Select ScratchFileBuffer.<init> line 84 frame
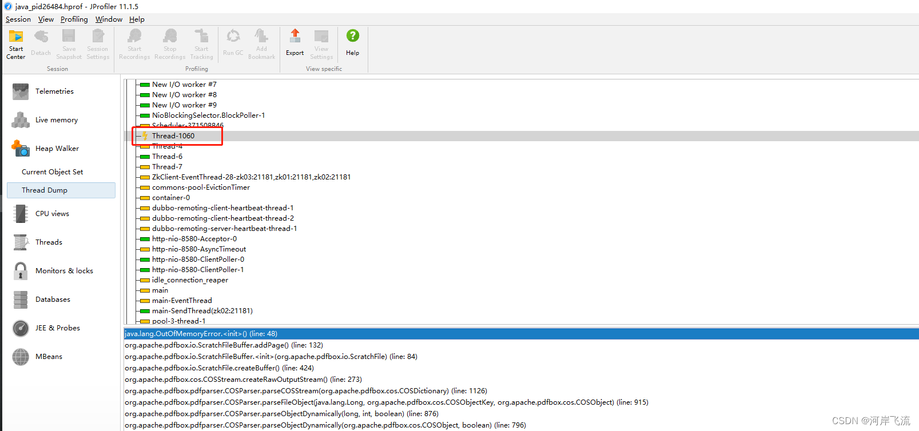This screenshot has height=431, width=919. tap(271, 357)
